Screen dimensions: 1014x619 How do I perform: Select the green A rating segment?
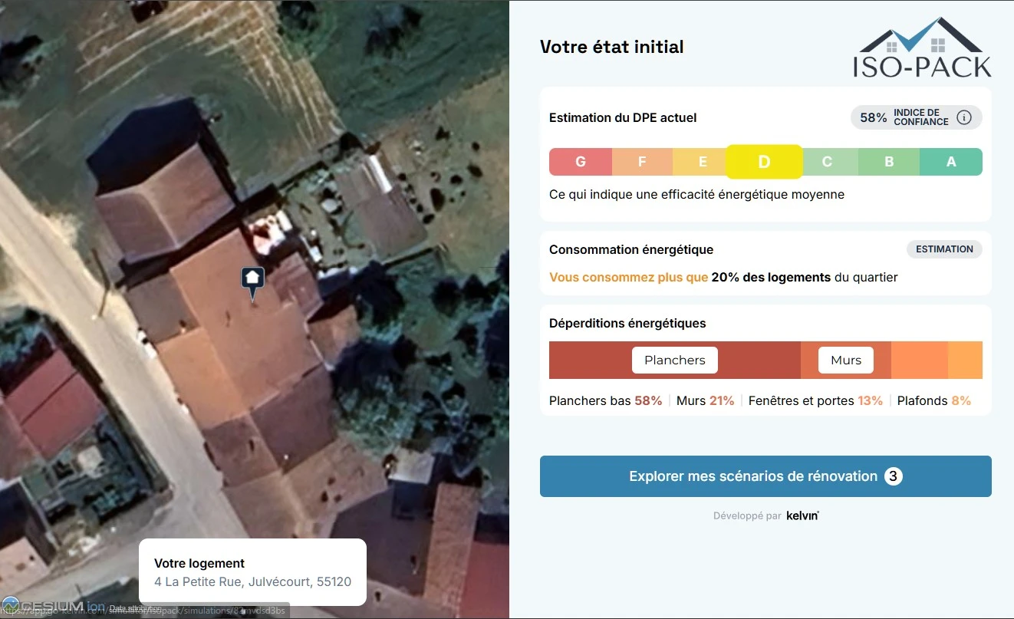(951, 162)
